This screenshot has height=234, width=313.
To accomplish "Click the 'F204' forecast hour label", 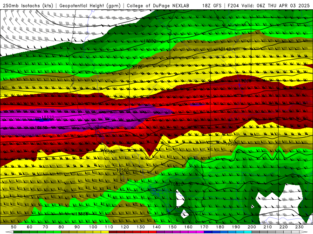I will (x=234, y=6).
